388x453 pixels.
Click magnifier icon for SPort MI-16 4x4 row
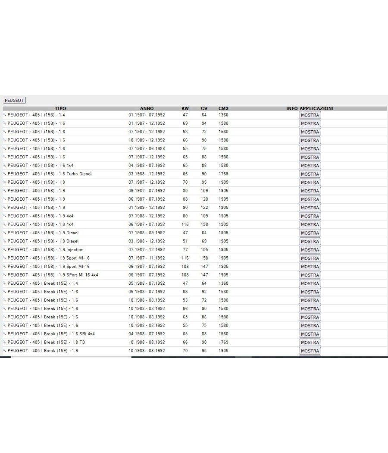click(x=4, y=275)
